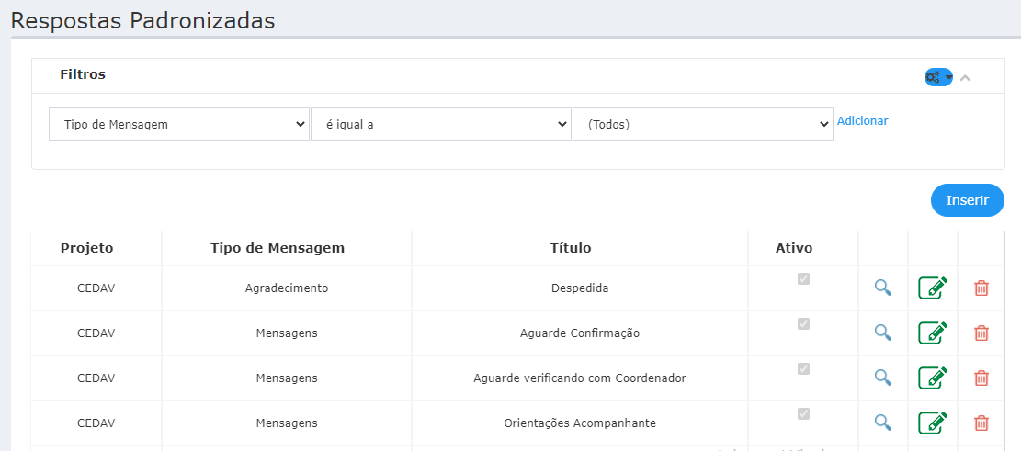This screenshot has width=1021, height=451.
Task: Open the Tipo de Mensagem filter dropdown
Action: 179,124
